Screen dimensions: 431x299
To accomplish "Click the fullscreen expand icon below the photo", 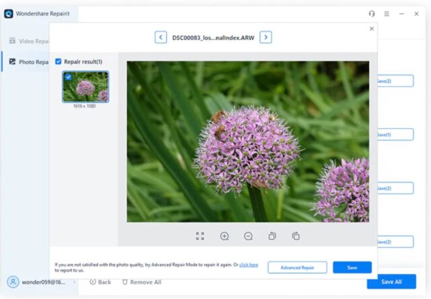I will tap(200, 236).
